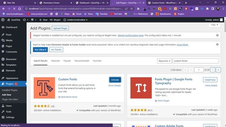Dismiss the Weglot Translate notice
The width and height of the screenshot is (226, 127).
coord(217,35)
